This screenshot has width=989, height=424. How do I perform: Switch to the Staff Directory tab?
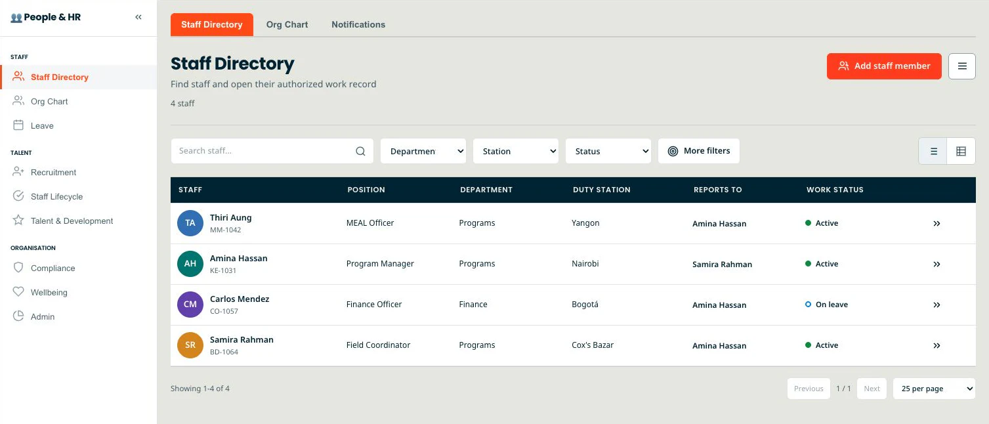coord(212,24)
